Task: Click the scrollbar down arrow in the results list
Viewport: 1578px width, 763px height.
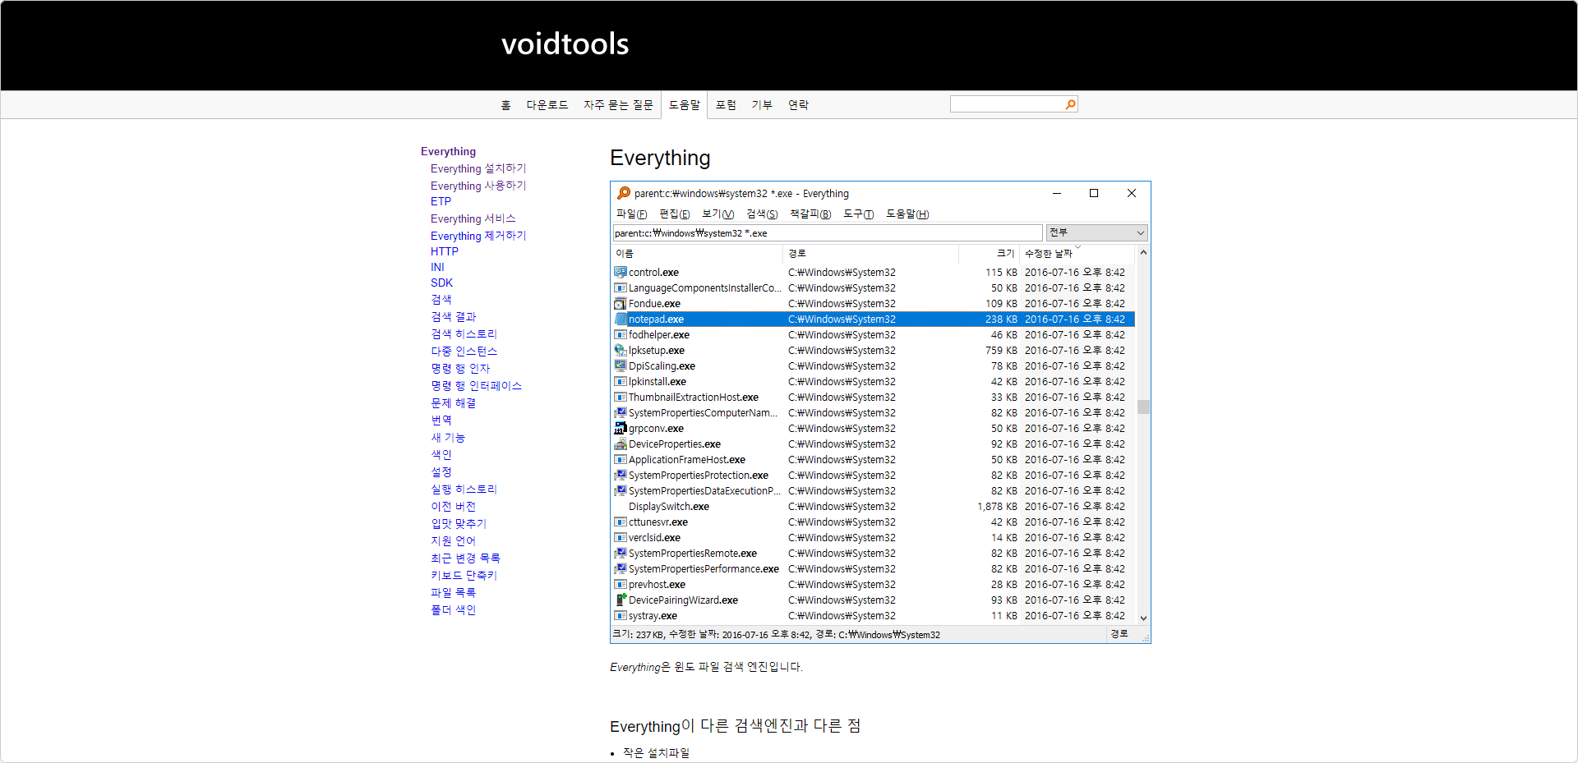Action: 1143,618
